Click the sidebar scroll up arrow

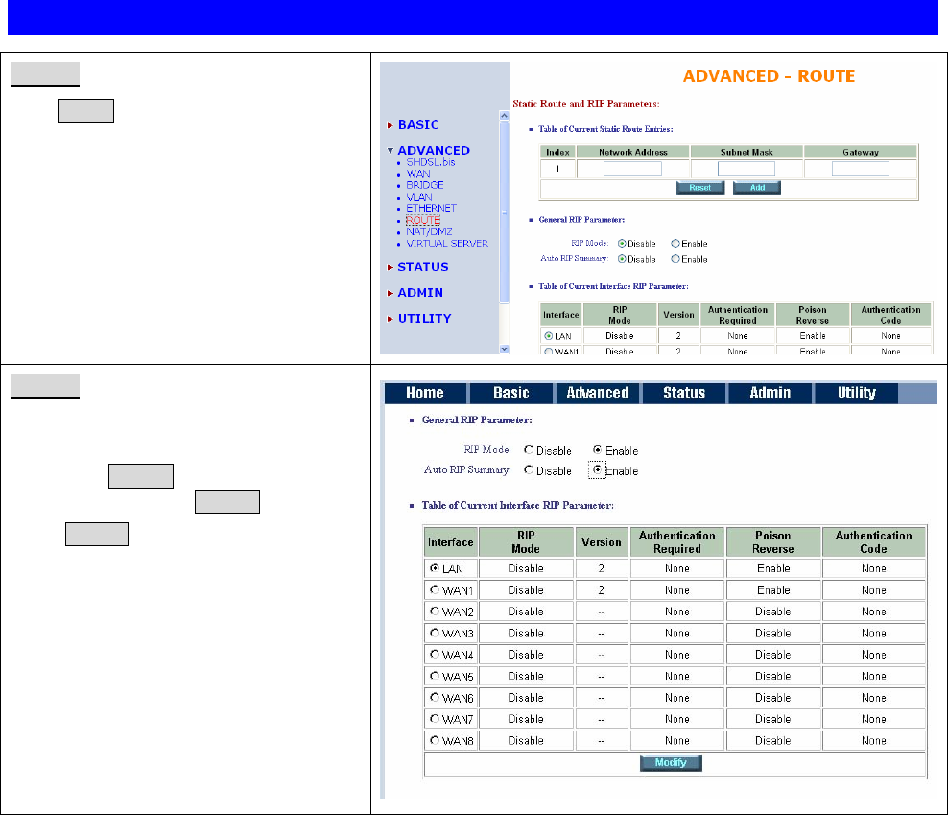[x=505, y=116]
